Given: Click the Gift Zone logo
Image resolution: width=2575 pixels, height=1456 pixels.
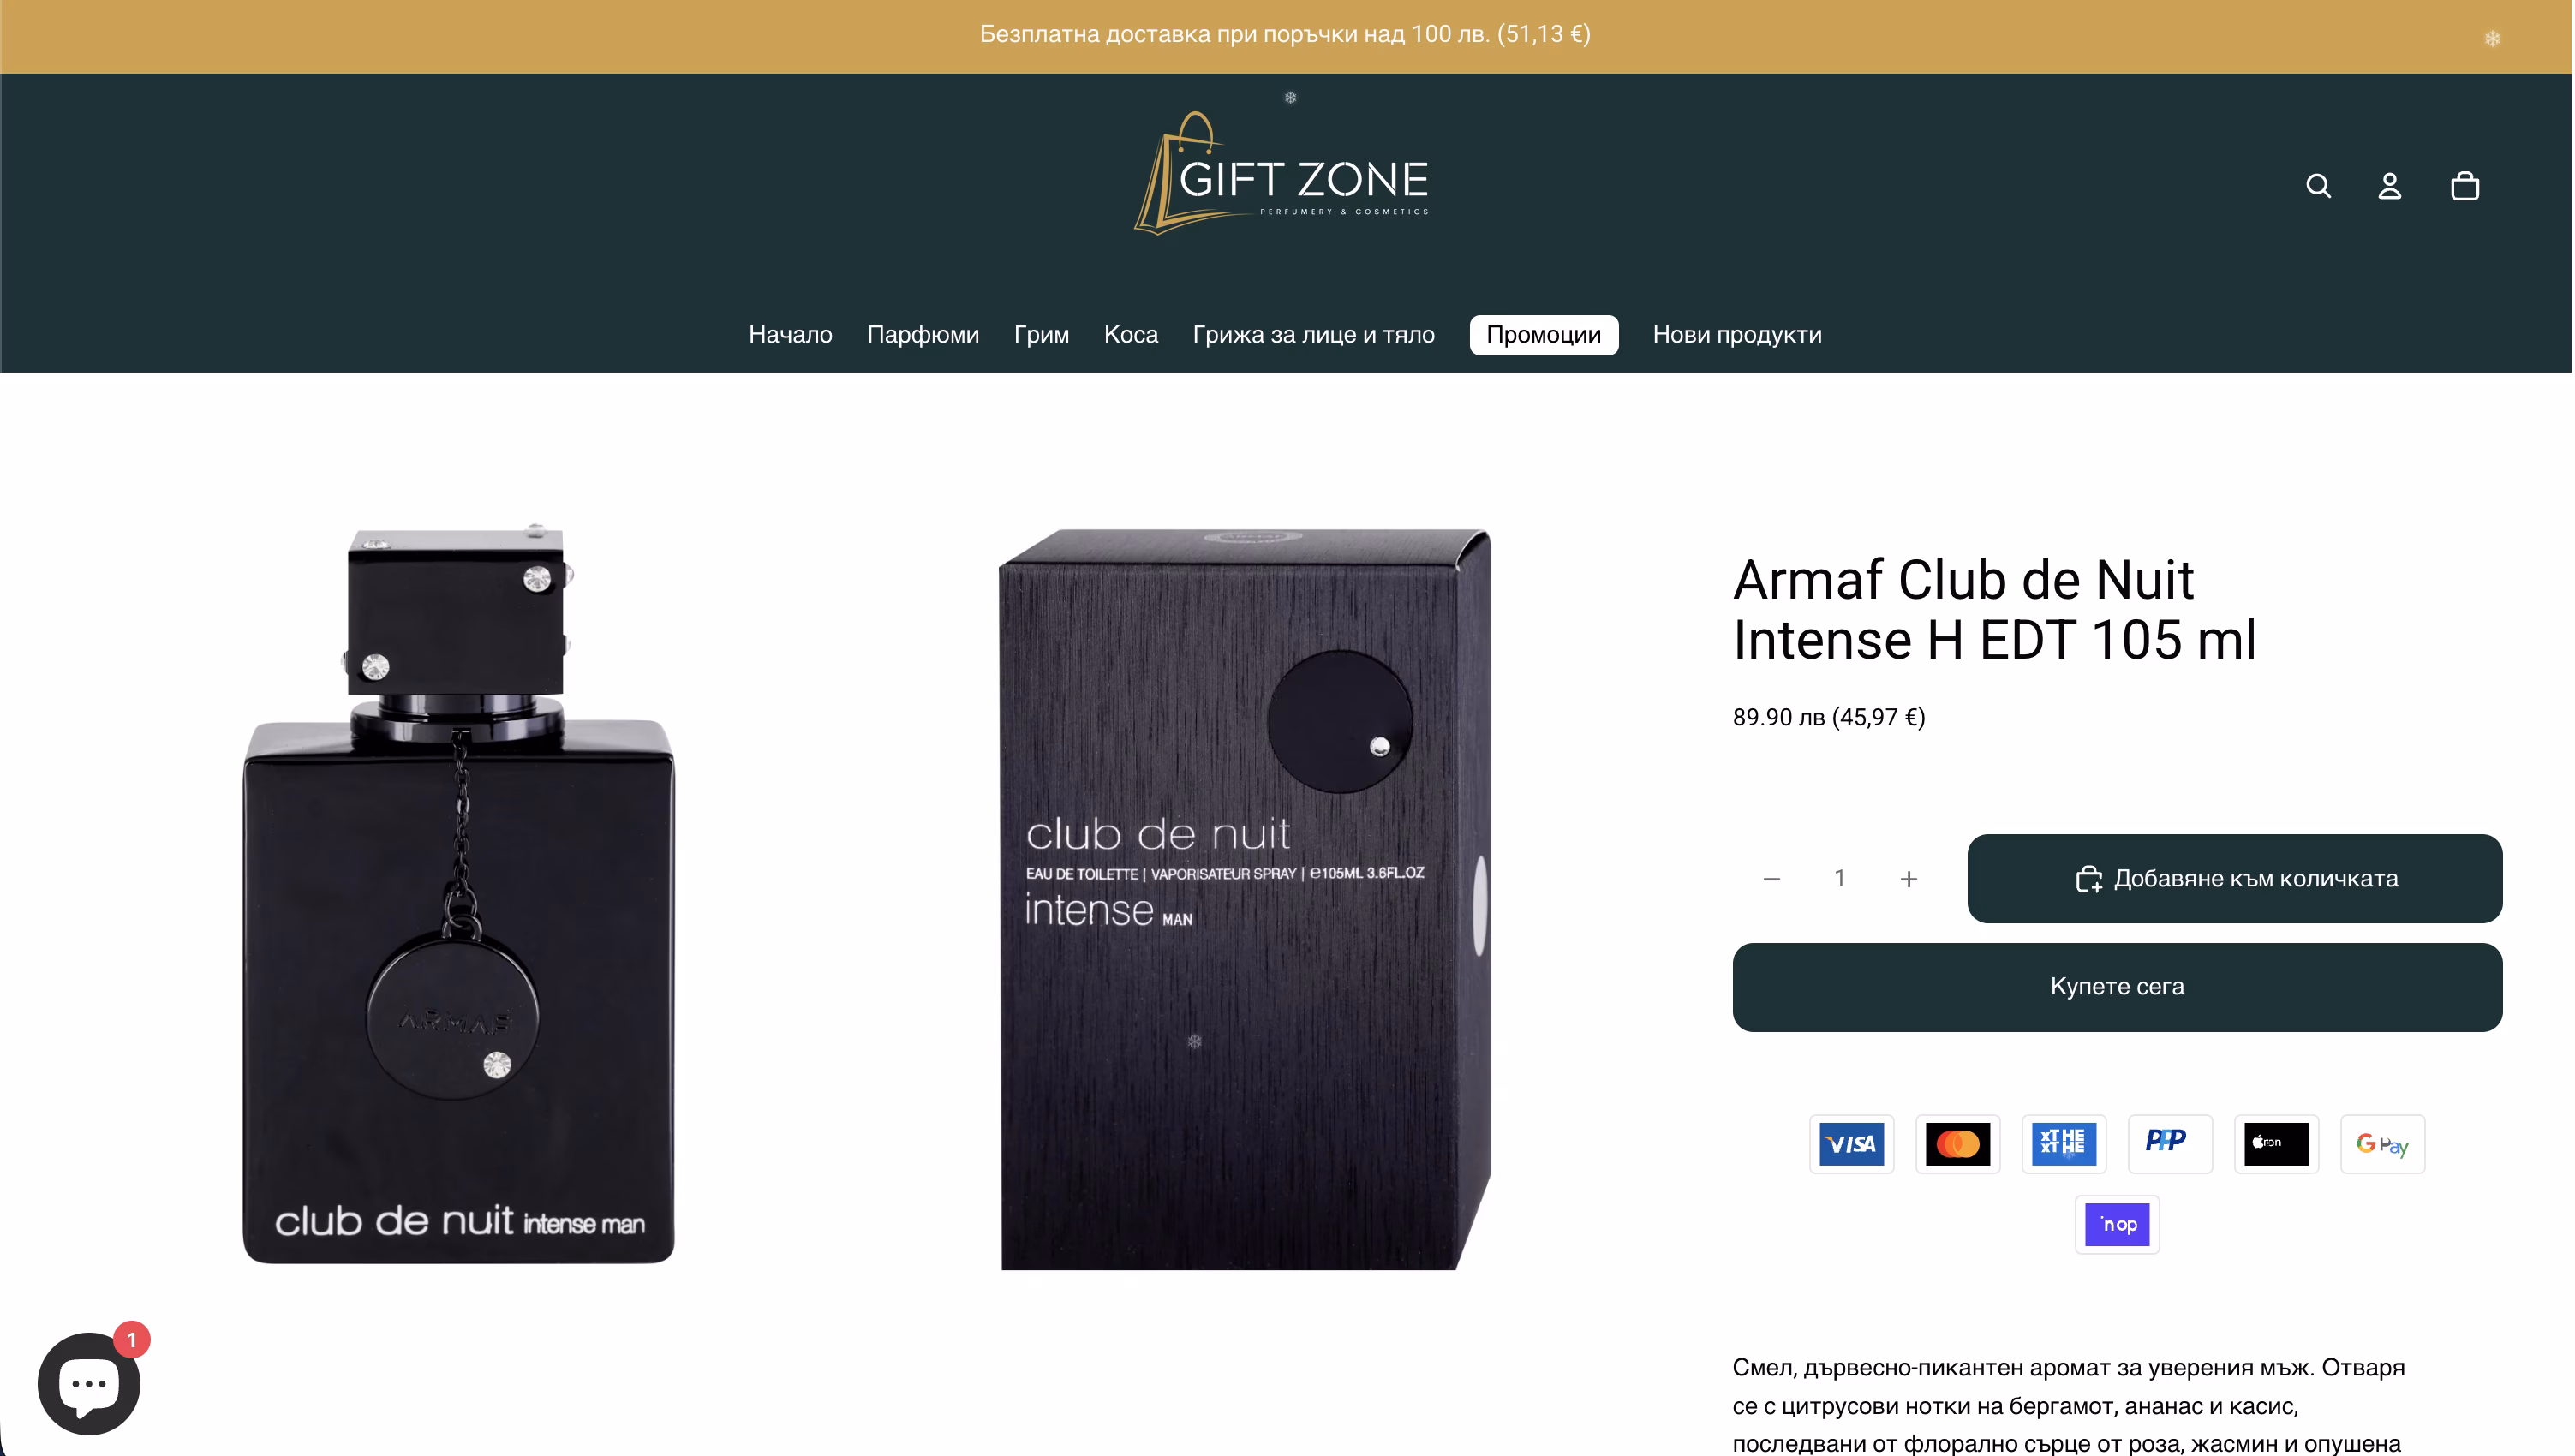Looking at the screenshot, I should pyautogui.click(x=1283, y=173).
